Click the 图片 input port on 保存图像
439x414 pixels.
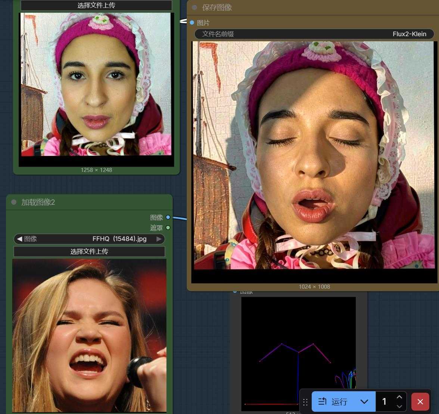(192, 23)
